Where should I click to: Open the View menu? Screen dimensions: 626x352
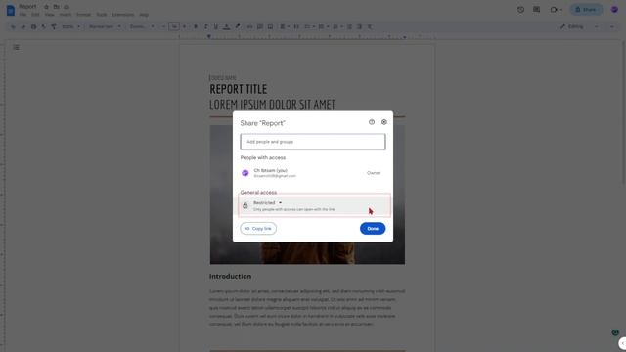[x=50, y=15]
